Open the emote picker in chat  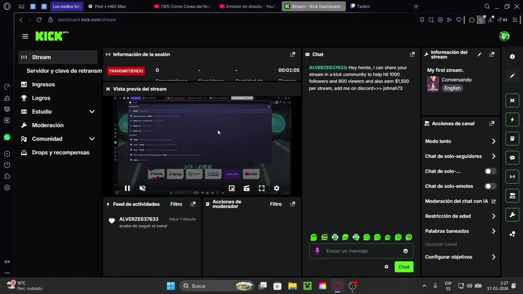[406, 251]
